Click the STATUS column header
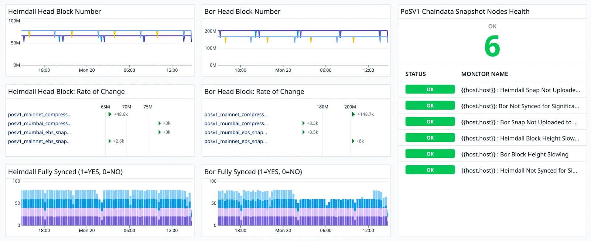 (416, 74)
